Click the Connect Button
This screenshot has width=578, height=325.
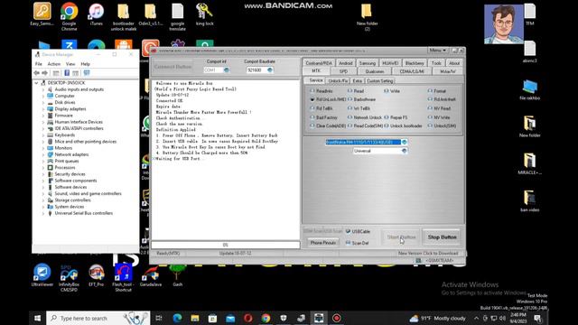coord(172,67)
